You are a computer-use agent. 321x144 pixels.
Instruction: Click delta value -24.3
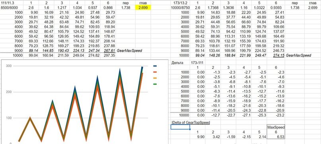click(x=243, y=111)
